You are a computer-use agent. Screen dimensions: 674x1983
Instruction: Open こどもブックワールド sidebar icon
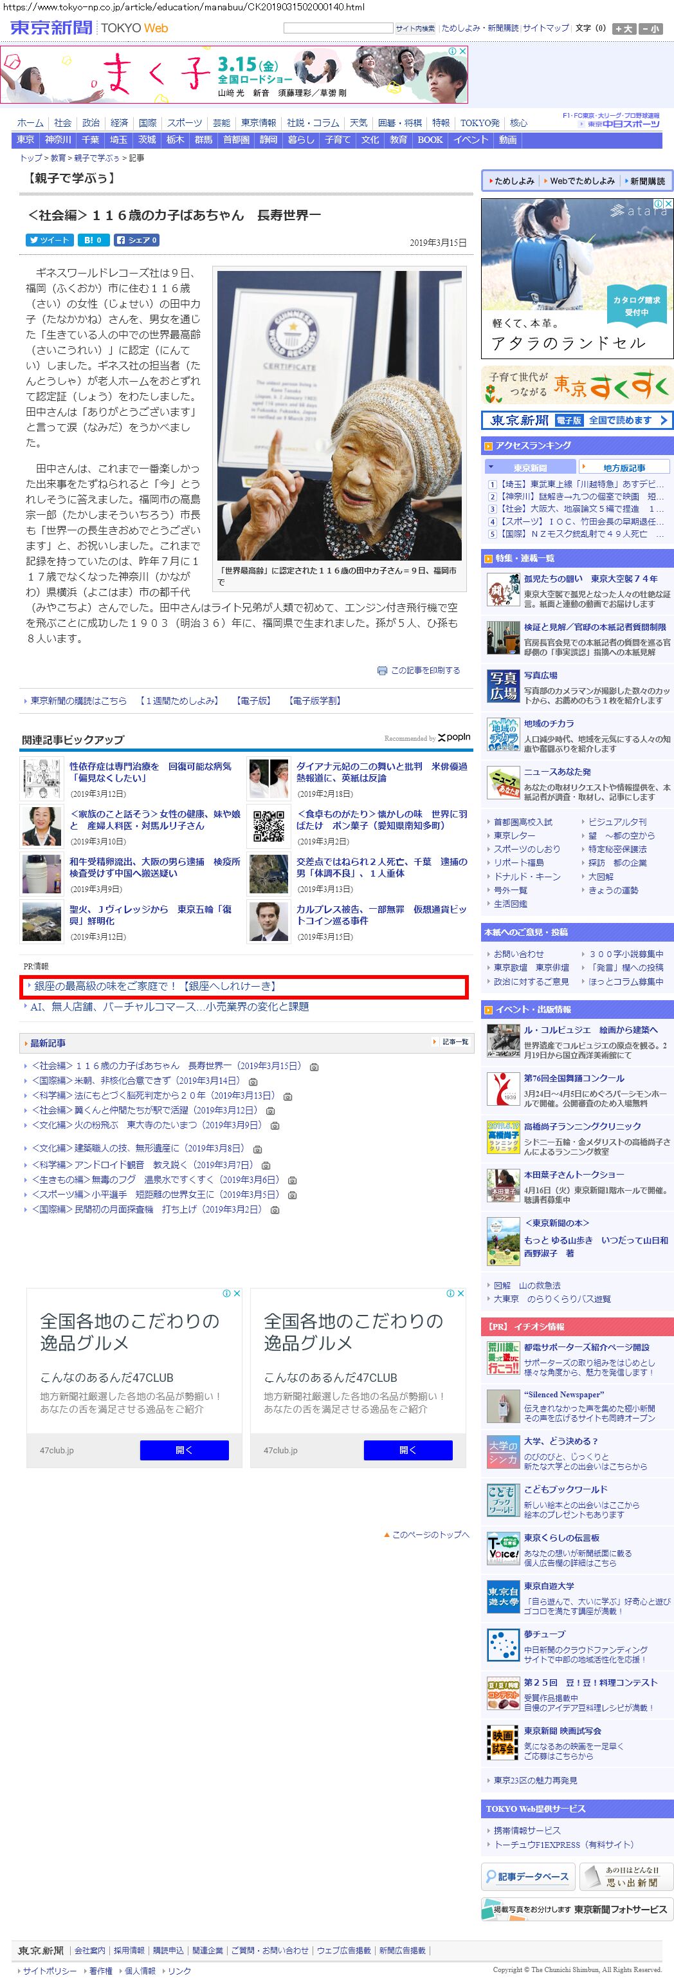pos(503,1500)
